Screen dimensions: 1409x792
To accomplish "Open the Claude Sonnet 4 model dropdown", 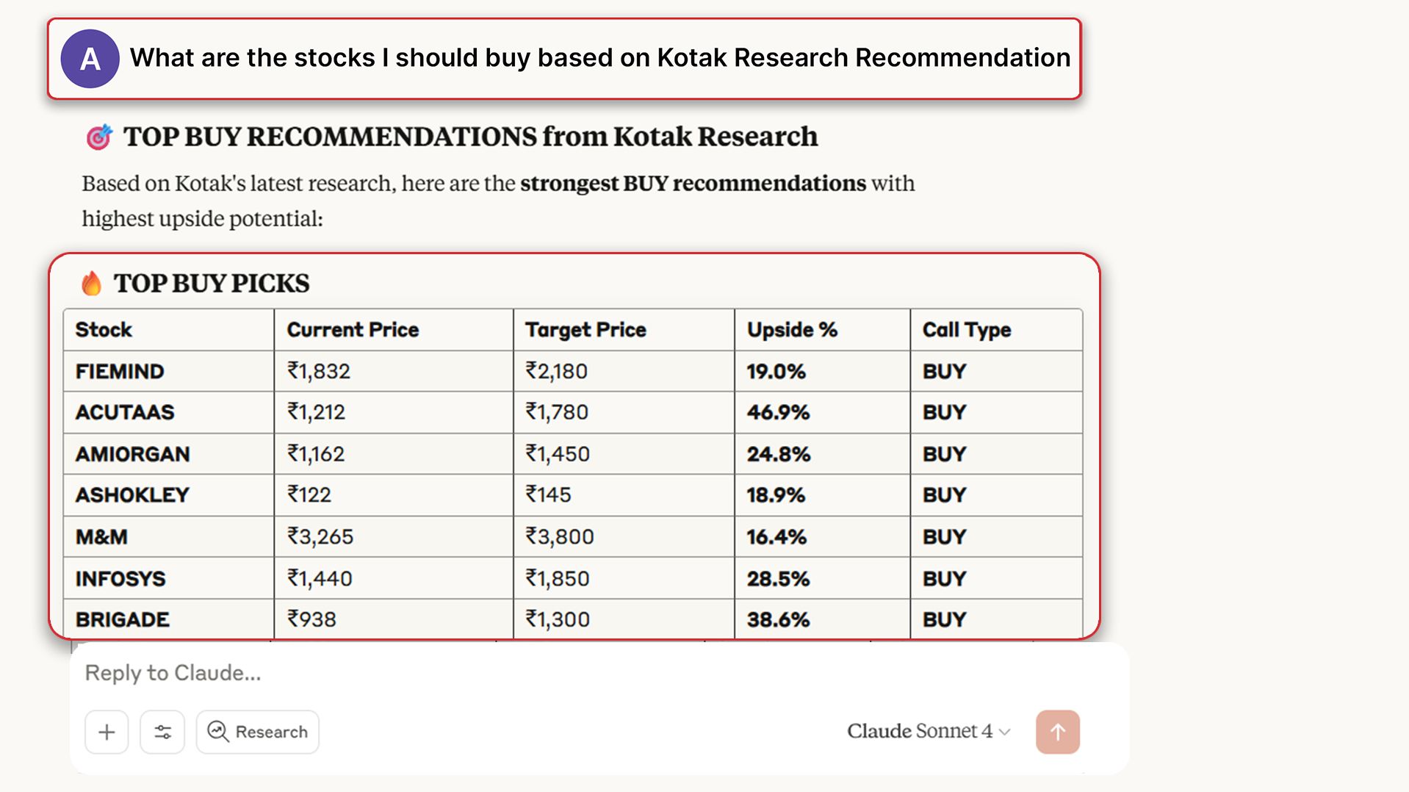I will tap(927, 732).
